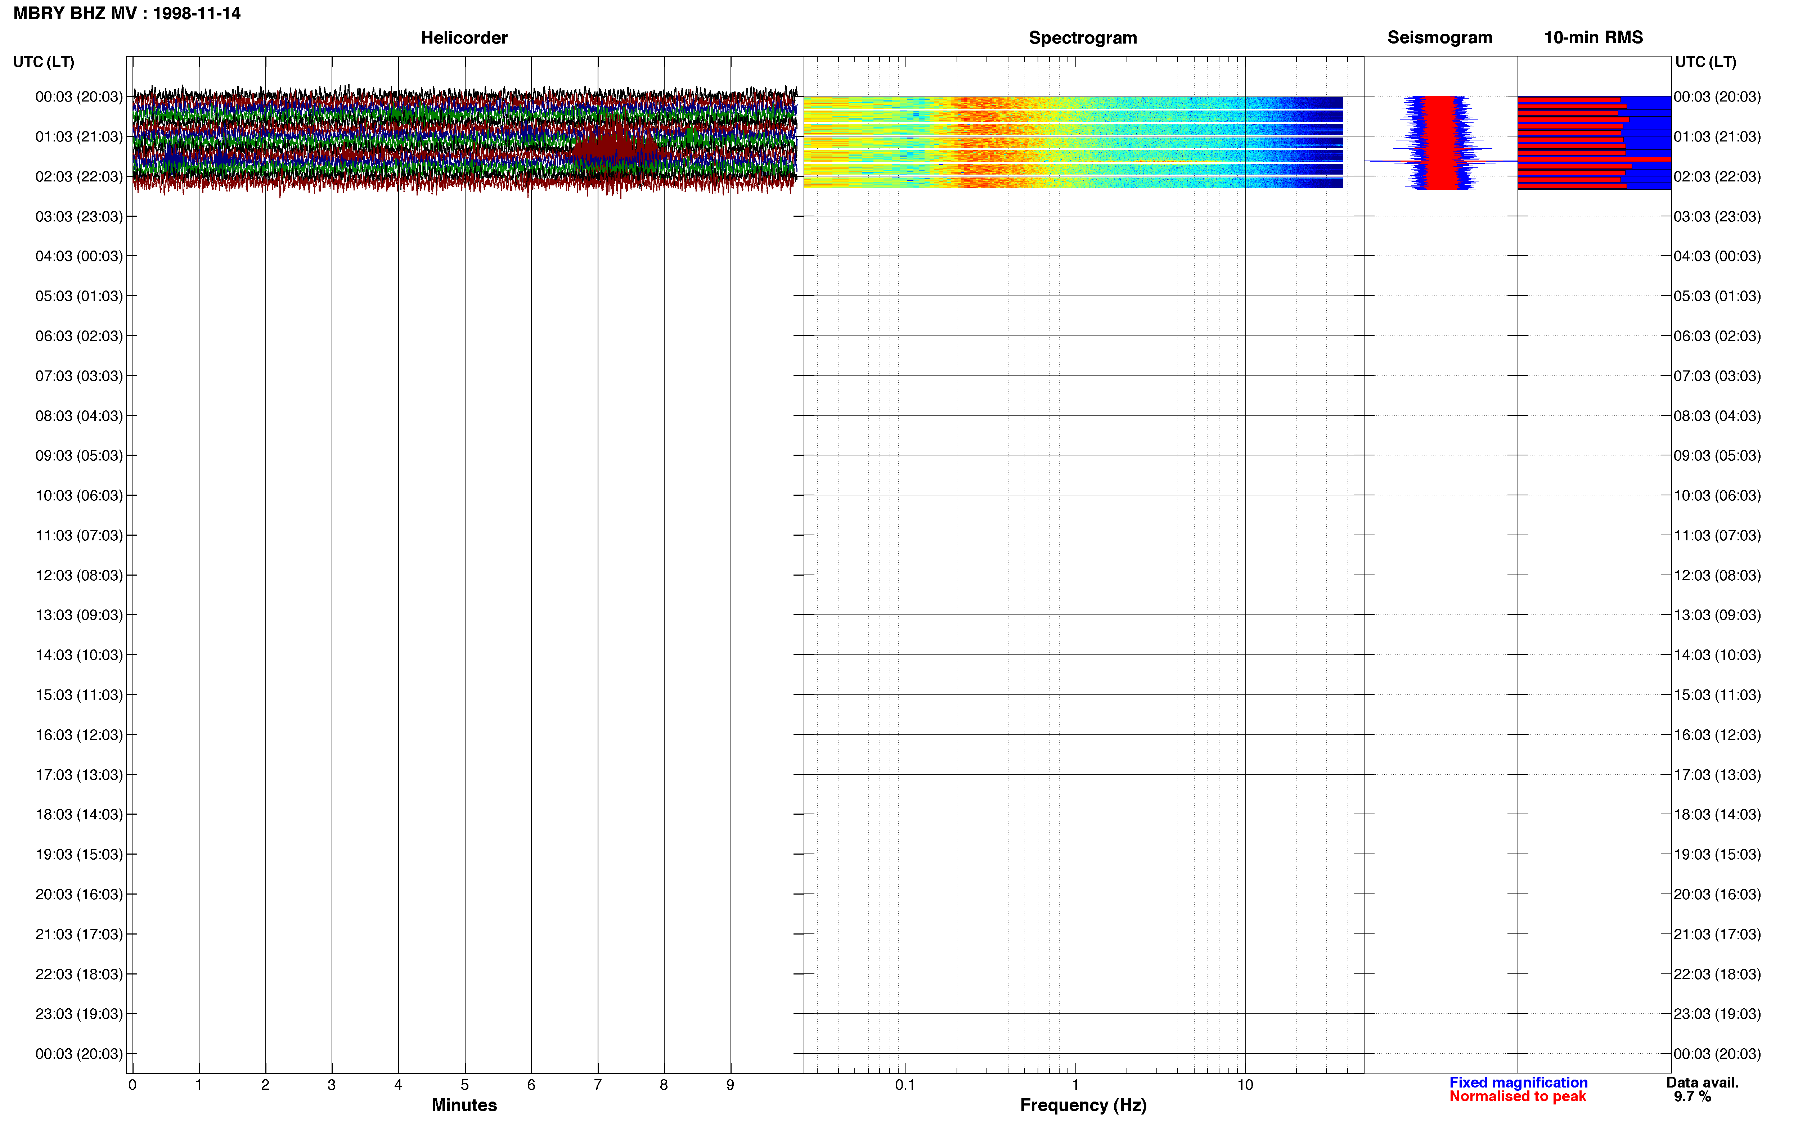Click the '10-min RMS' panel heading
The width and height of the screenshot is (1807, 1130).
coord(1593,37)
